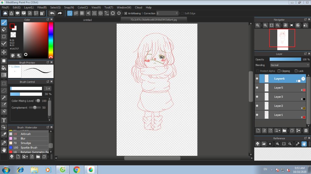Open the Cloud menu
The image size is (311, 174).
[x=138, y=7]
